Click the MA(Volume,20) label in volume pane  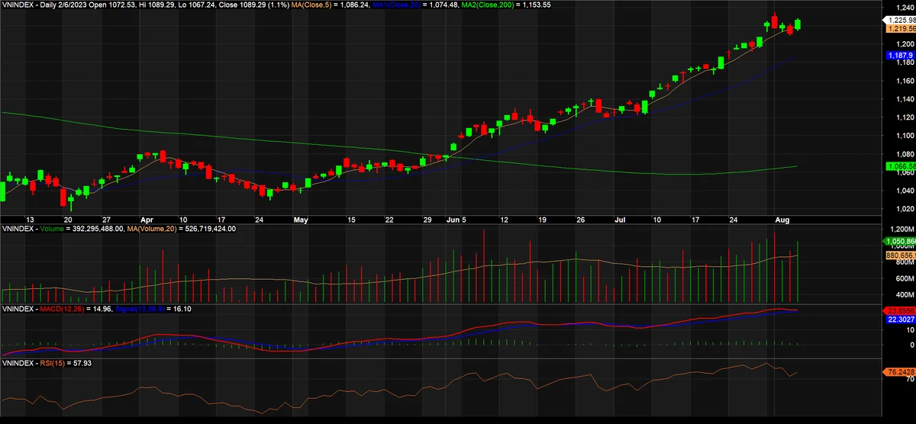(151, 228)
